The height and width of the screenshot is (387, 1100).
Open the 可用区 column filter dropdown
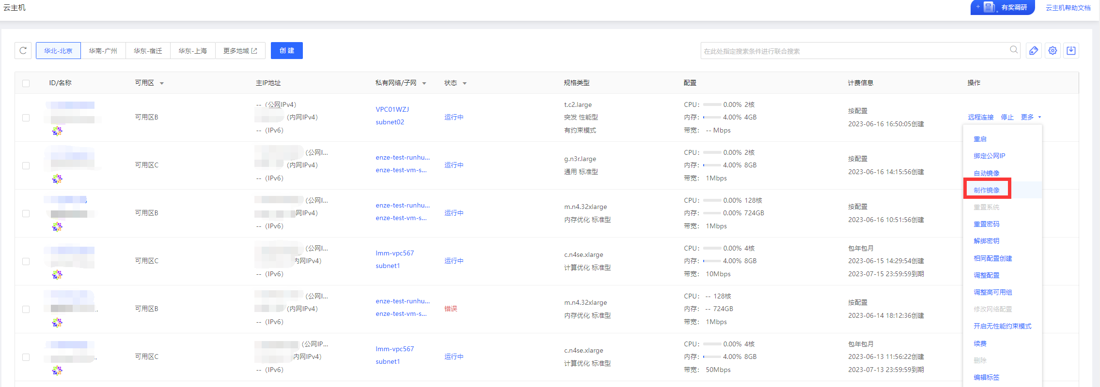click(162, 83)
